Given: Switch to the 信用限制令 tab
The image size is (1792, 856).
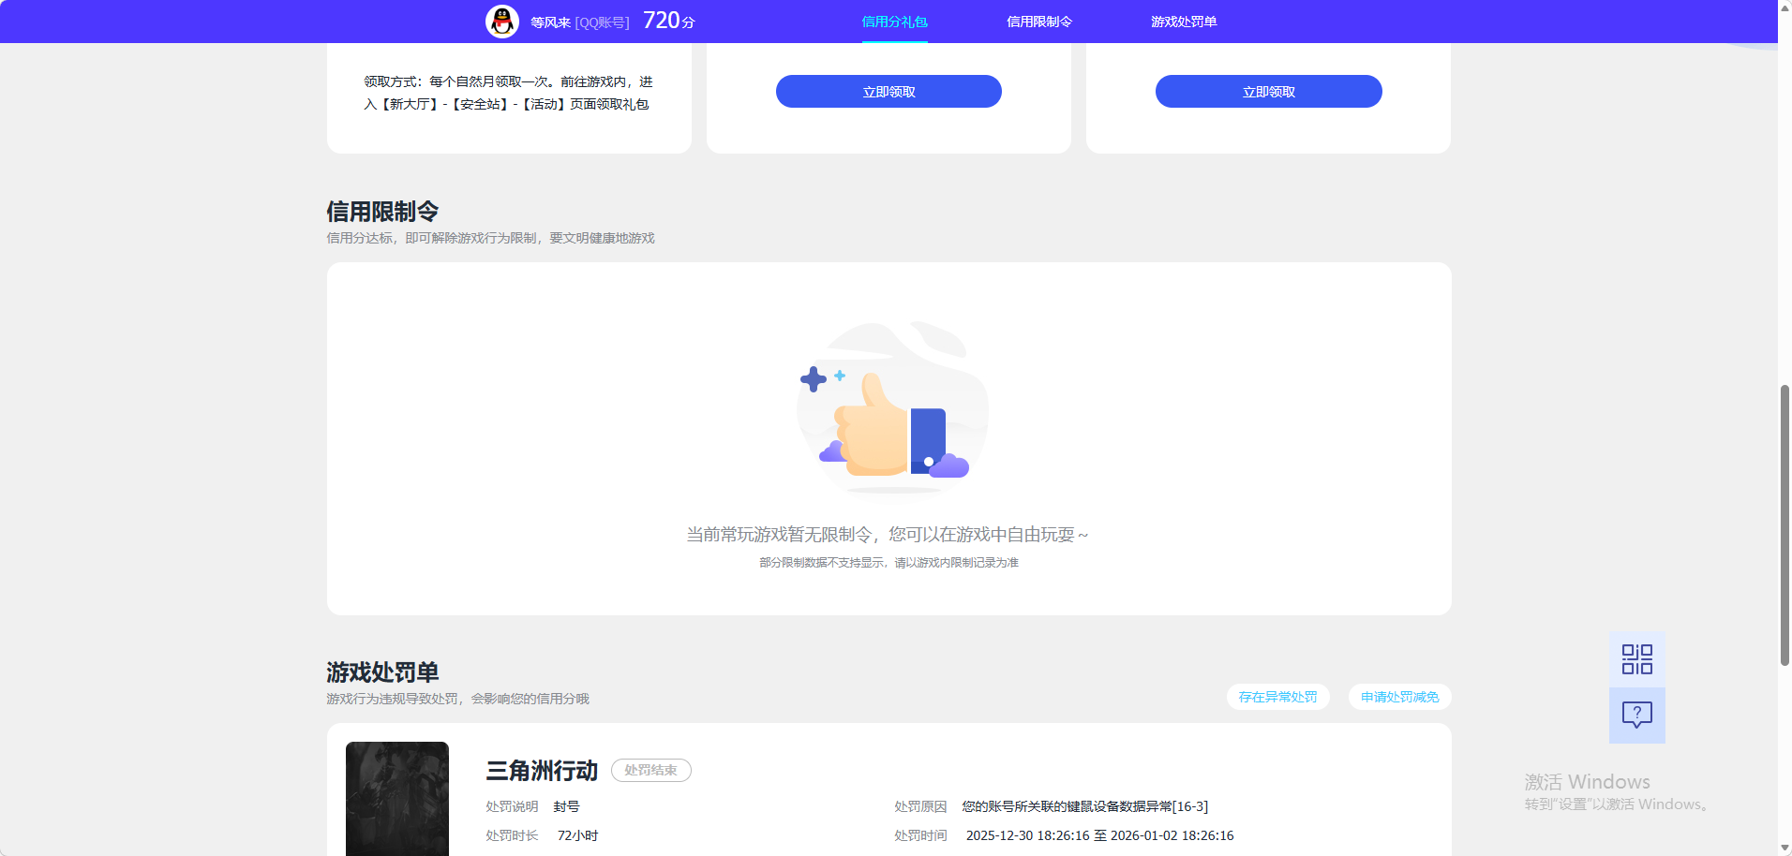Looking at the screenshot, I should click(1038, 21).
